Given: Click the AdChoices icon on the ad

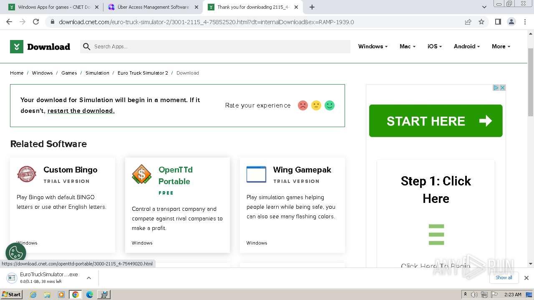Looking at the screenshot, I should tap(496, 87).
